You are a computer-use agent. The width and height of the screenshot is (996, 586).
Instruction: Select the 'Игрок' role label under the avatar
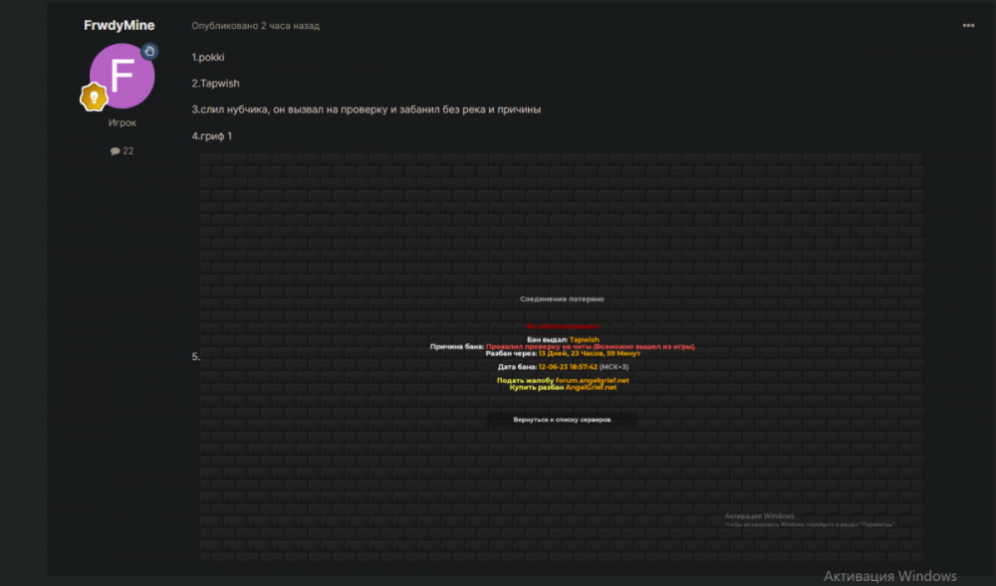point(122,121)
